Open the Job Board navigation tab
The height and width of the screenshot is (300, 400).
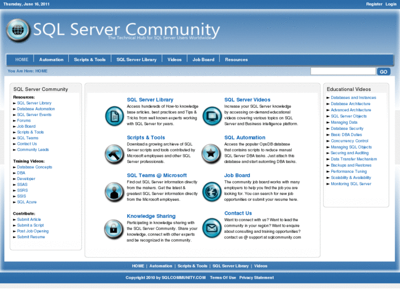click(203, 59)
